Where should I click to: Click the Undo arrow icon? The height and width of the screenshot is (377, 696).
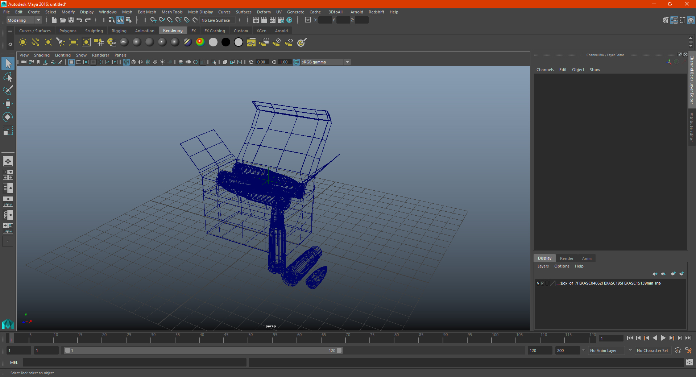[79, 20]
